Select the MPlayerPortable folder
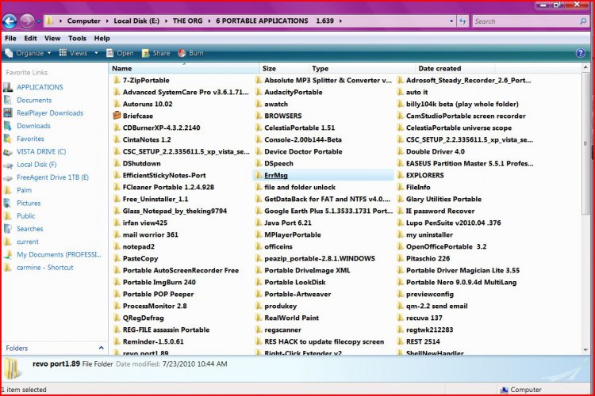 tap(293, 235)
